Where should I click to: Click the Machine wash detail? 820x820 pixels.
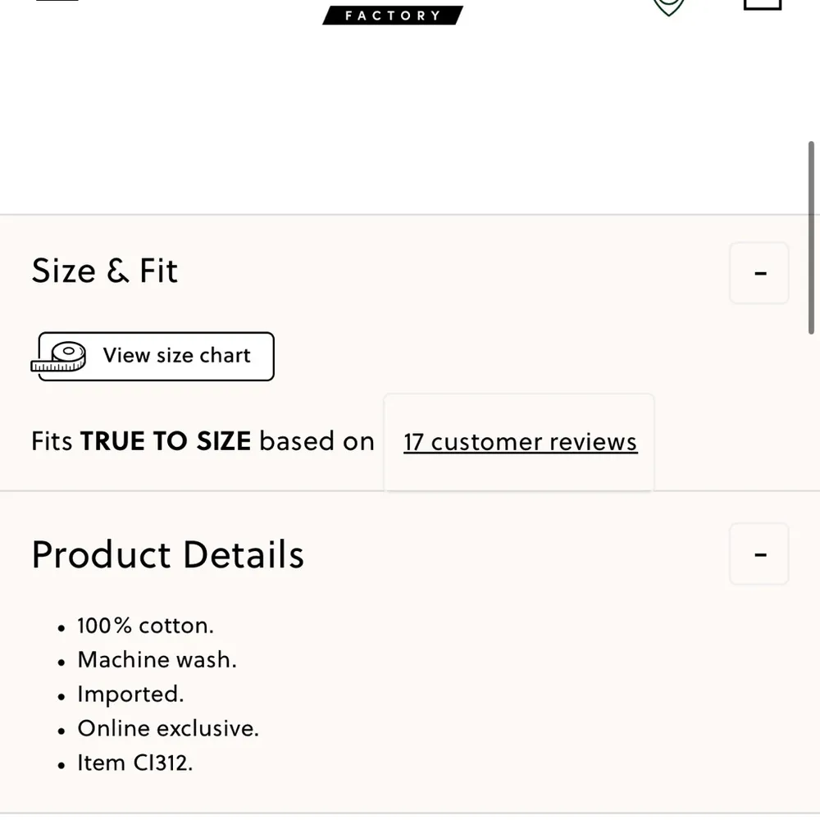pyautogui.click(x=157, y=660)
